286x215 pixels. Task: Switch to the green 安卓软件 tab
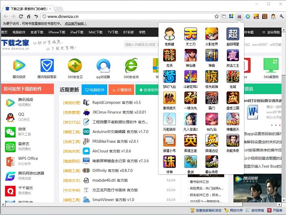click(147, 90)
